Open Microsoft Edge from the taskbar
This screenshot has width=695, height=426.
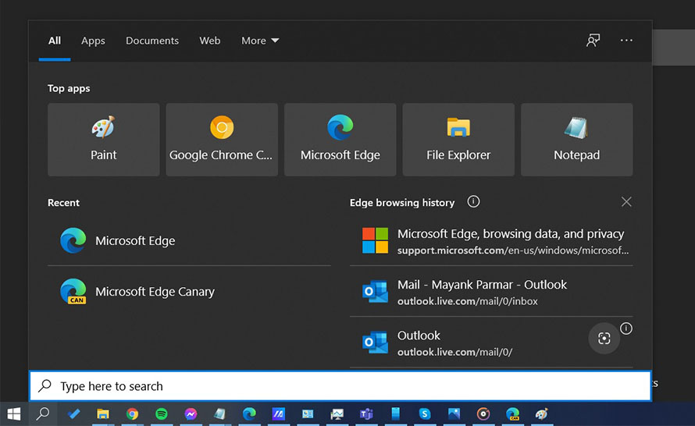[249, 414]
